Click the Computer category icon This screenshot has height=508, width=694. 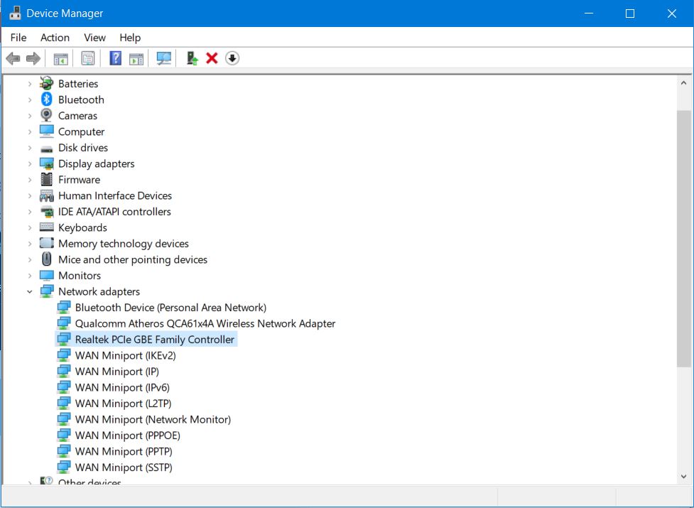point(46,131)
